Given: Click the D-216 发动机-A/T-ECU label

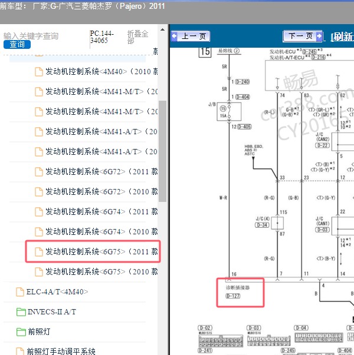Looking at the screenshot, I should coord(318,57).
